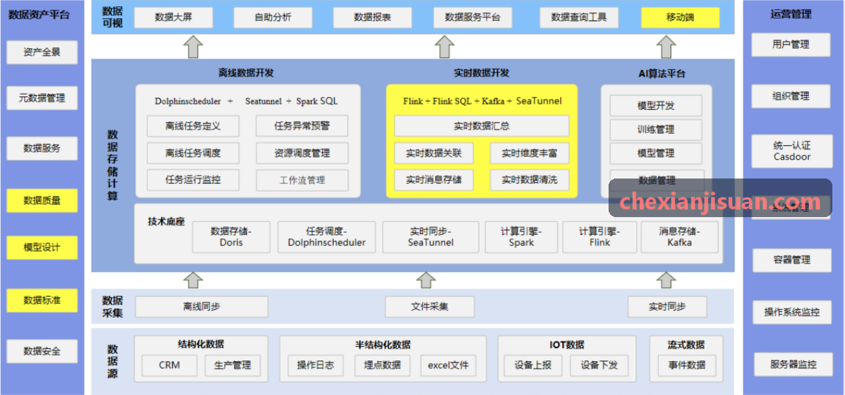Select the 统一认证 Casdoor box
This screenshot has height=395, width=845.
click(792, 151)
